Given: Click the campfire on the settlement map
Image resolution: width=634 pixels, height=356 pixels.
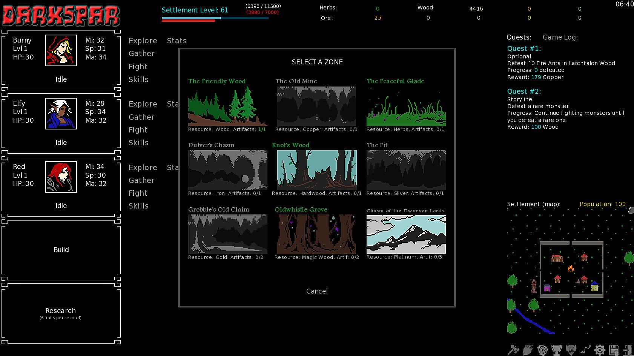Looking at the screenshot, I should [571, 268].
